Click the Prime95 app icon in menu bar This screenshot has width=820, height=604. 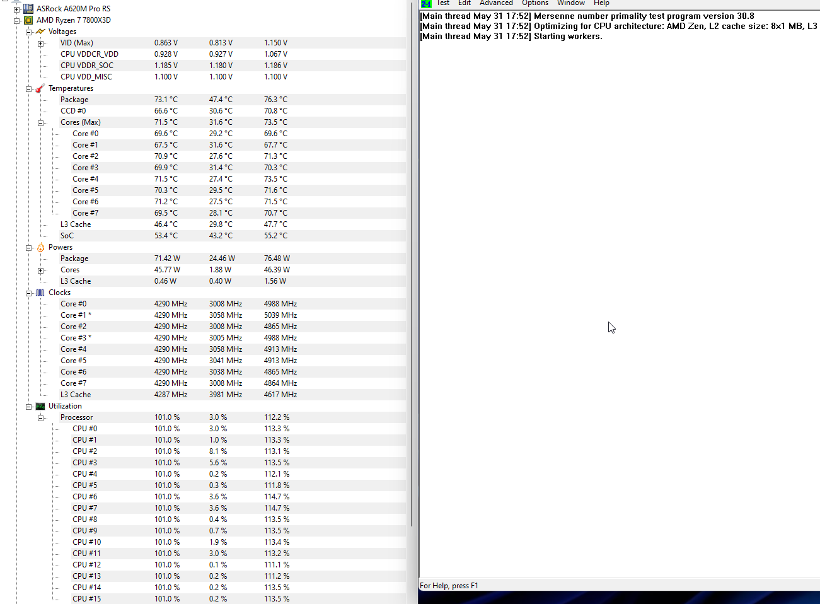[x=426, y=4]
